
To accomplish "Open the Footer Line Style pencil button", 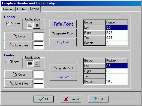I will coord(19,83).
